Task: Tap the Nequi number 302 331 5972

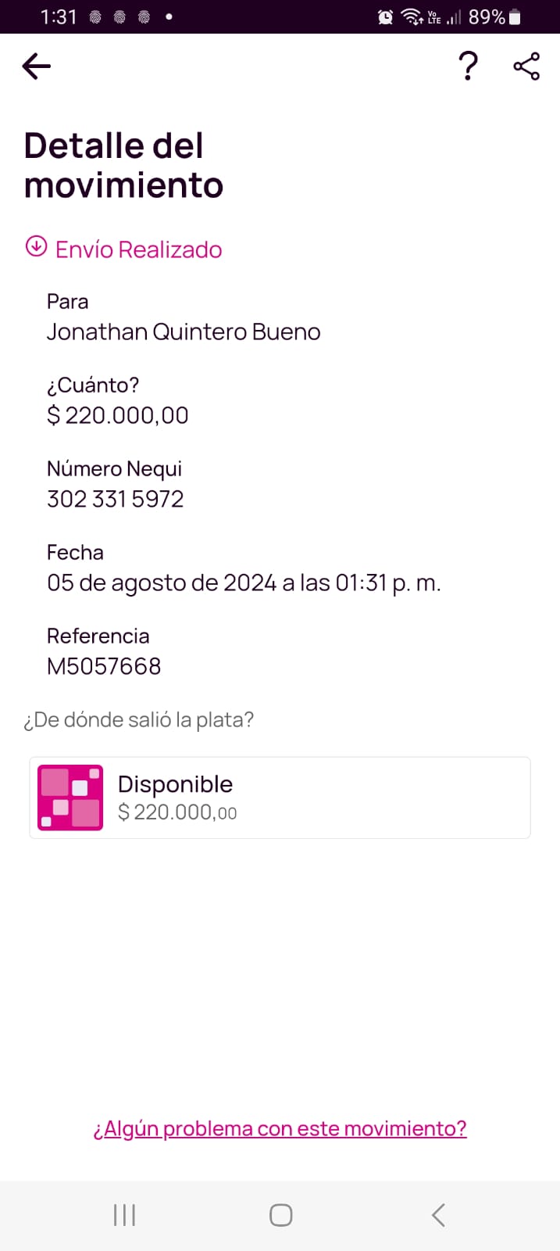Action: [116, 499]
